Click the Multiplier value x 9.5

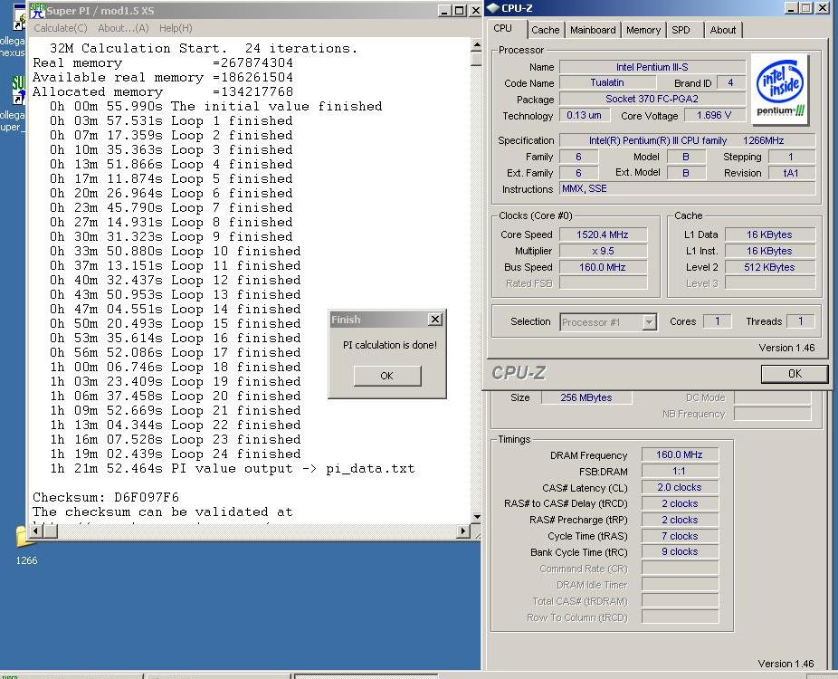point(603,251)
